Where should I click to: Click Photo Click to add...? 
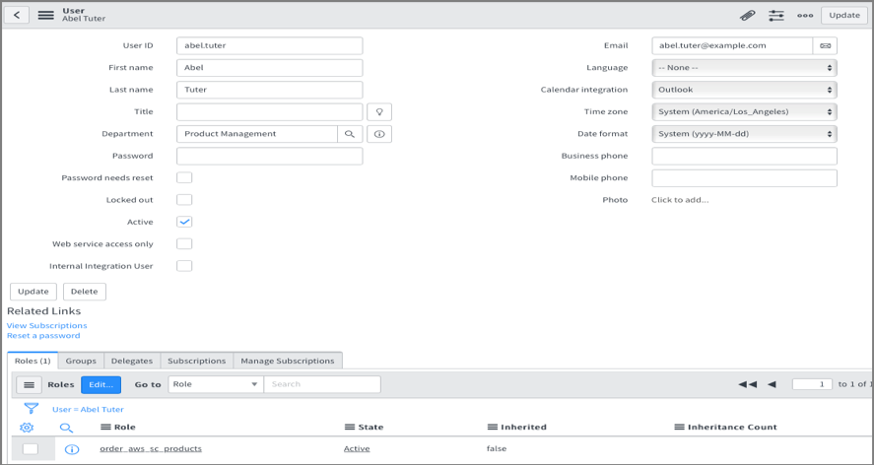(680, 200)
